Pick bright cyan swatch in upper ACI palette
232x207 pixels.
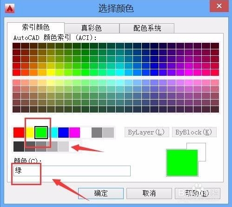[x=120, y=73]
